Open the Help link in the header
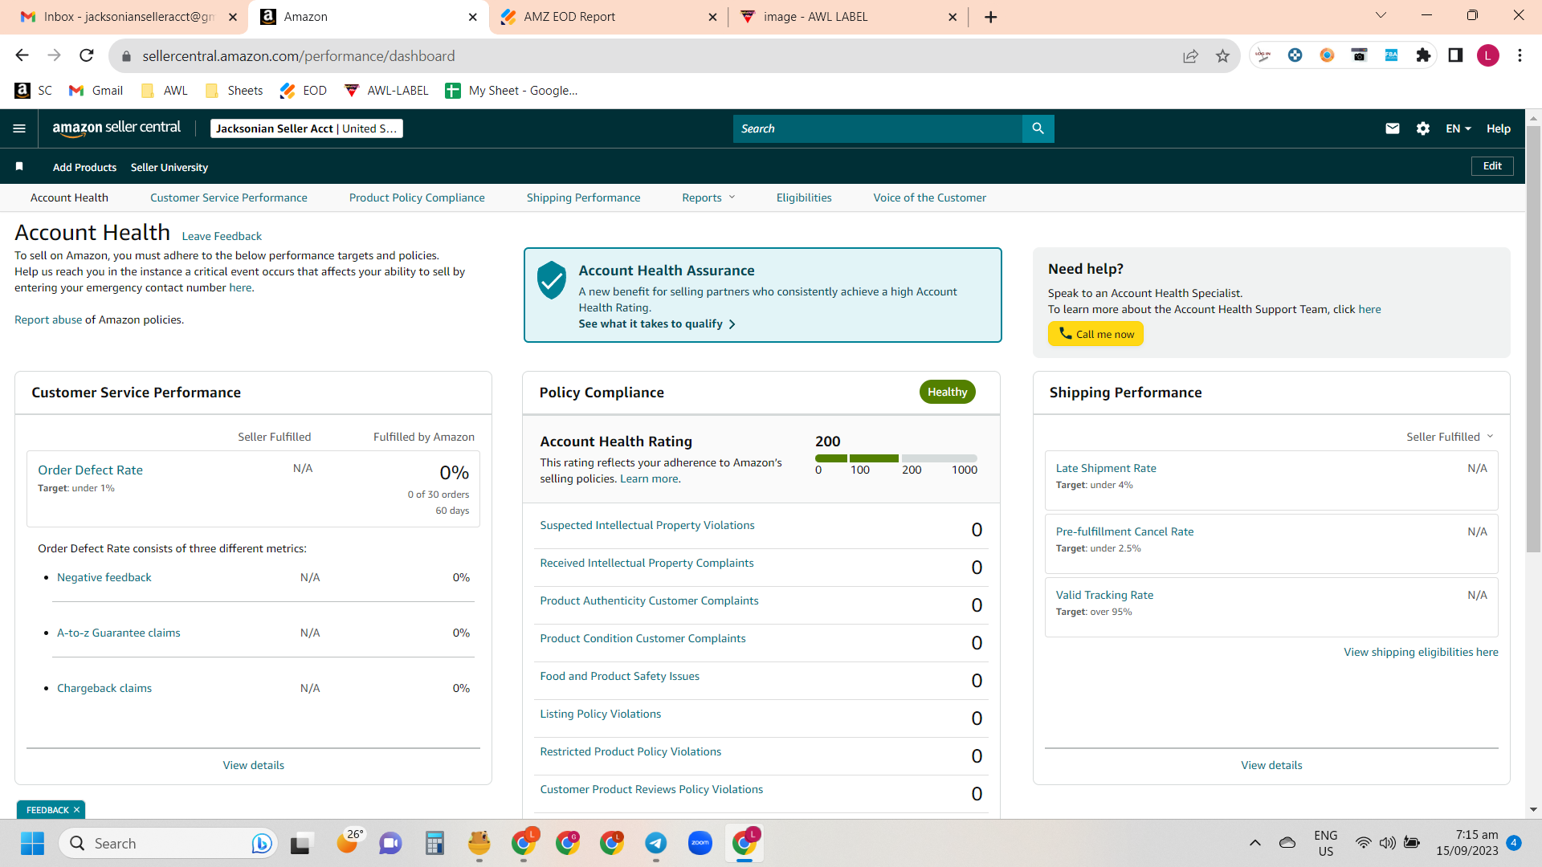Viewport: 1542px width, 867px height. [x=1499, y=128]
